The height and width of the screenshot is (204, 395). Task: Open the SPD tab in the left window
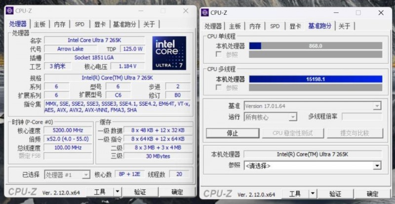coord(79,24)
